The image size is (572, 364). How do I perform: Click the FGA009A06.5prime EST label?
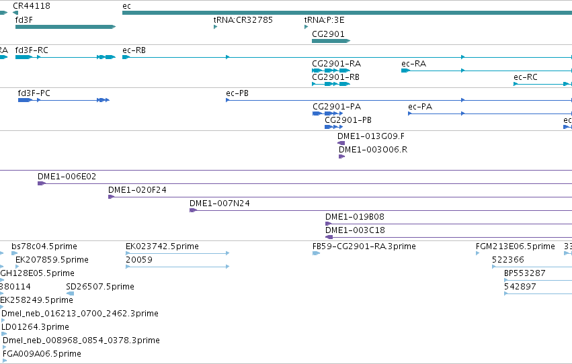(x=42, y=354)
